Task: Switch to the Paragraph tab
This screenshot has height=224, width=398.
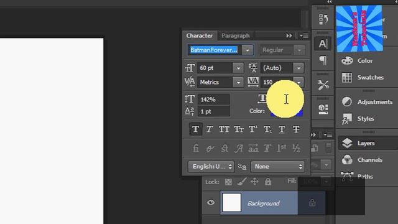Action: pos(235,36)
